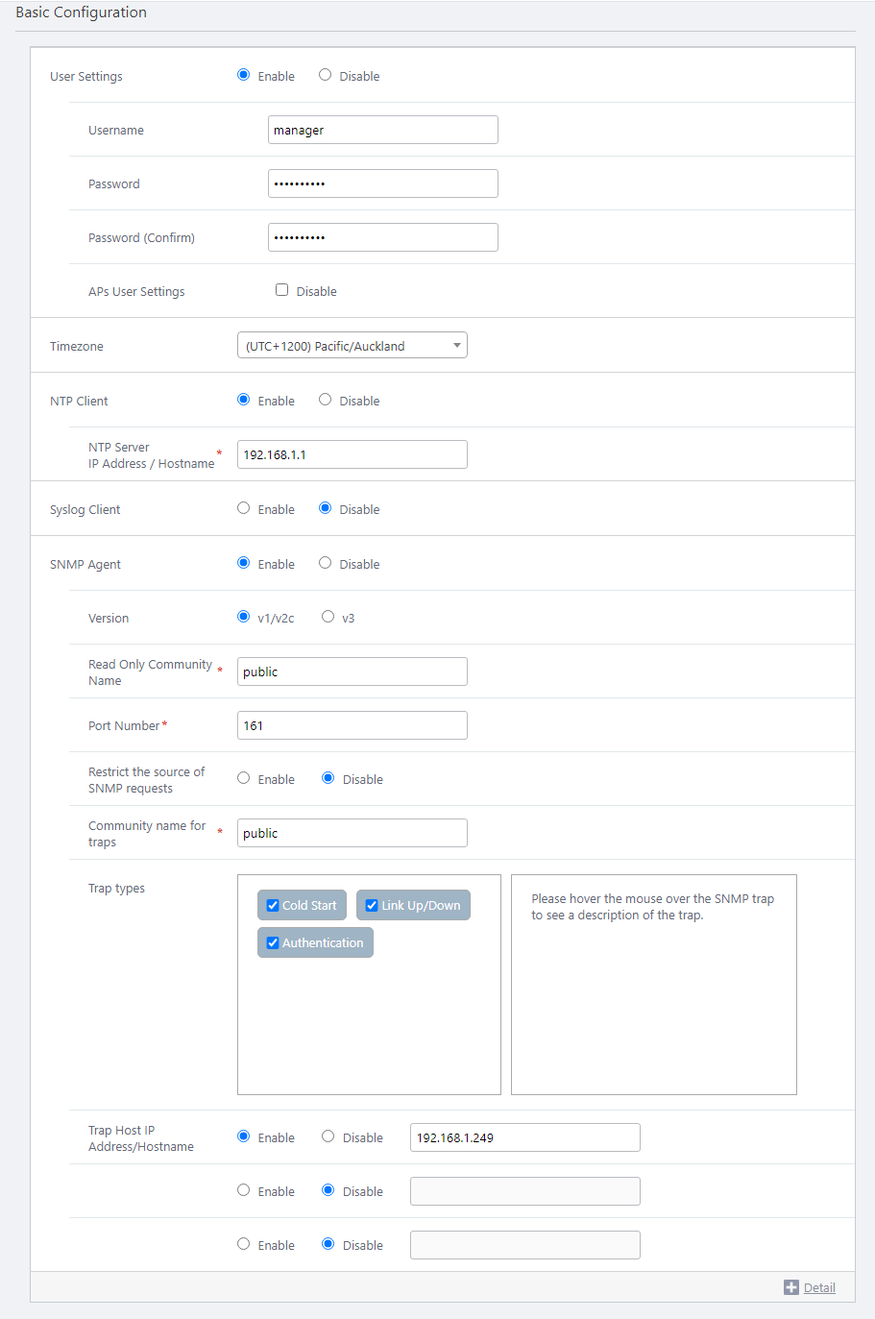Click the Read Only Community Name field
Image resolution: width=875 pixels, height=1319 pixels.
352,672
